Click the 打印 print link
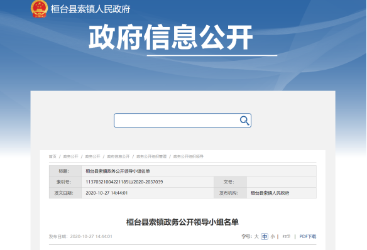 pyautogui.click(x=287, y=236)
